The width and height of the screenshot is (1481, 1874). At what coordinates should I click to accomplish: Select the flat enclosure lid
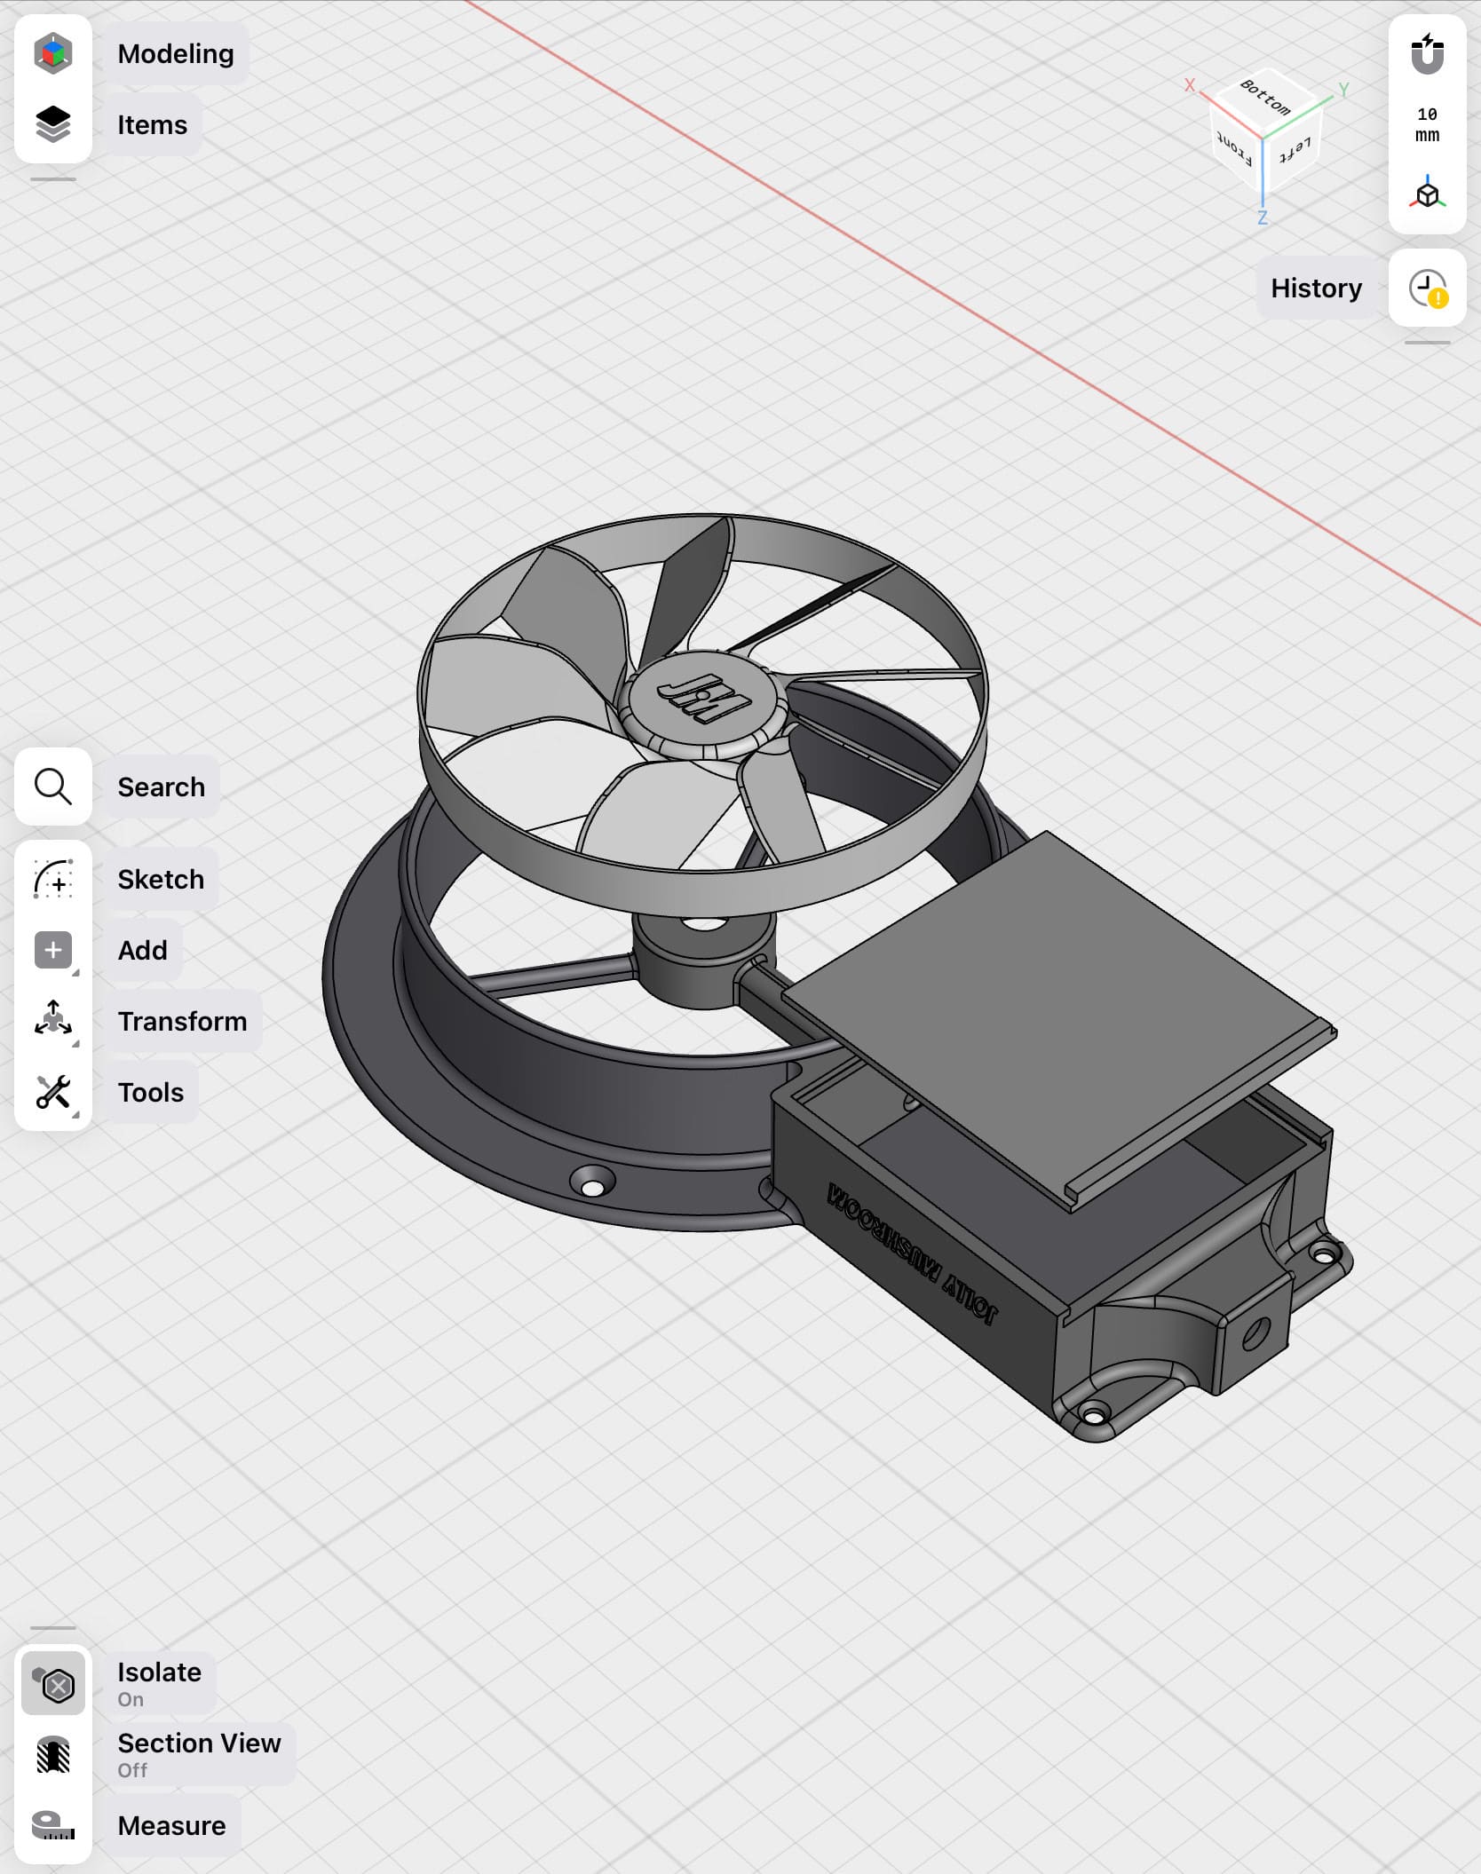pos(1057,1017)
